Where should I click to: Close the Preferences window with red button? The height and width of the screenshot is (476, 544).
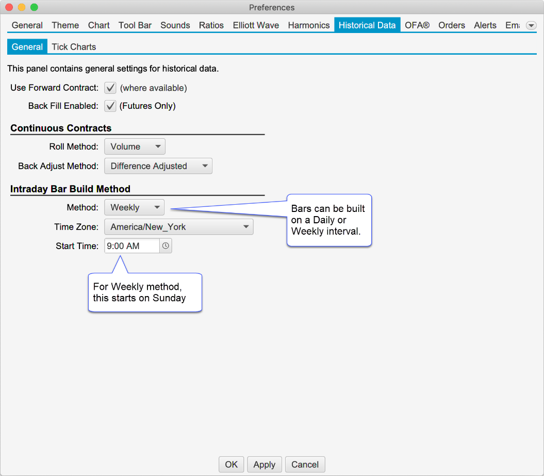tap(9, 7)
